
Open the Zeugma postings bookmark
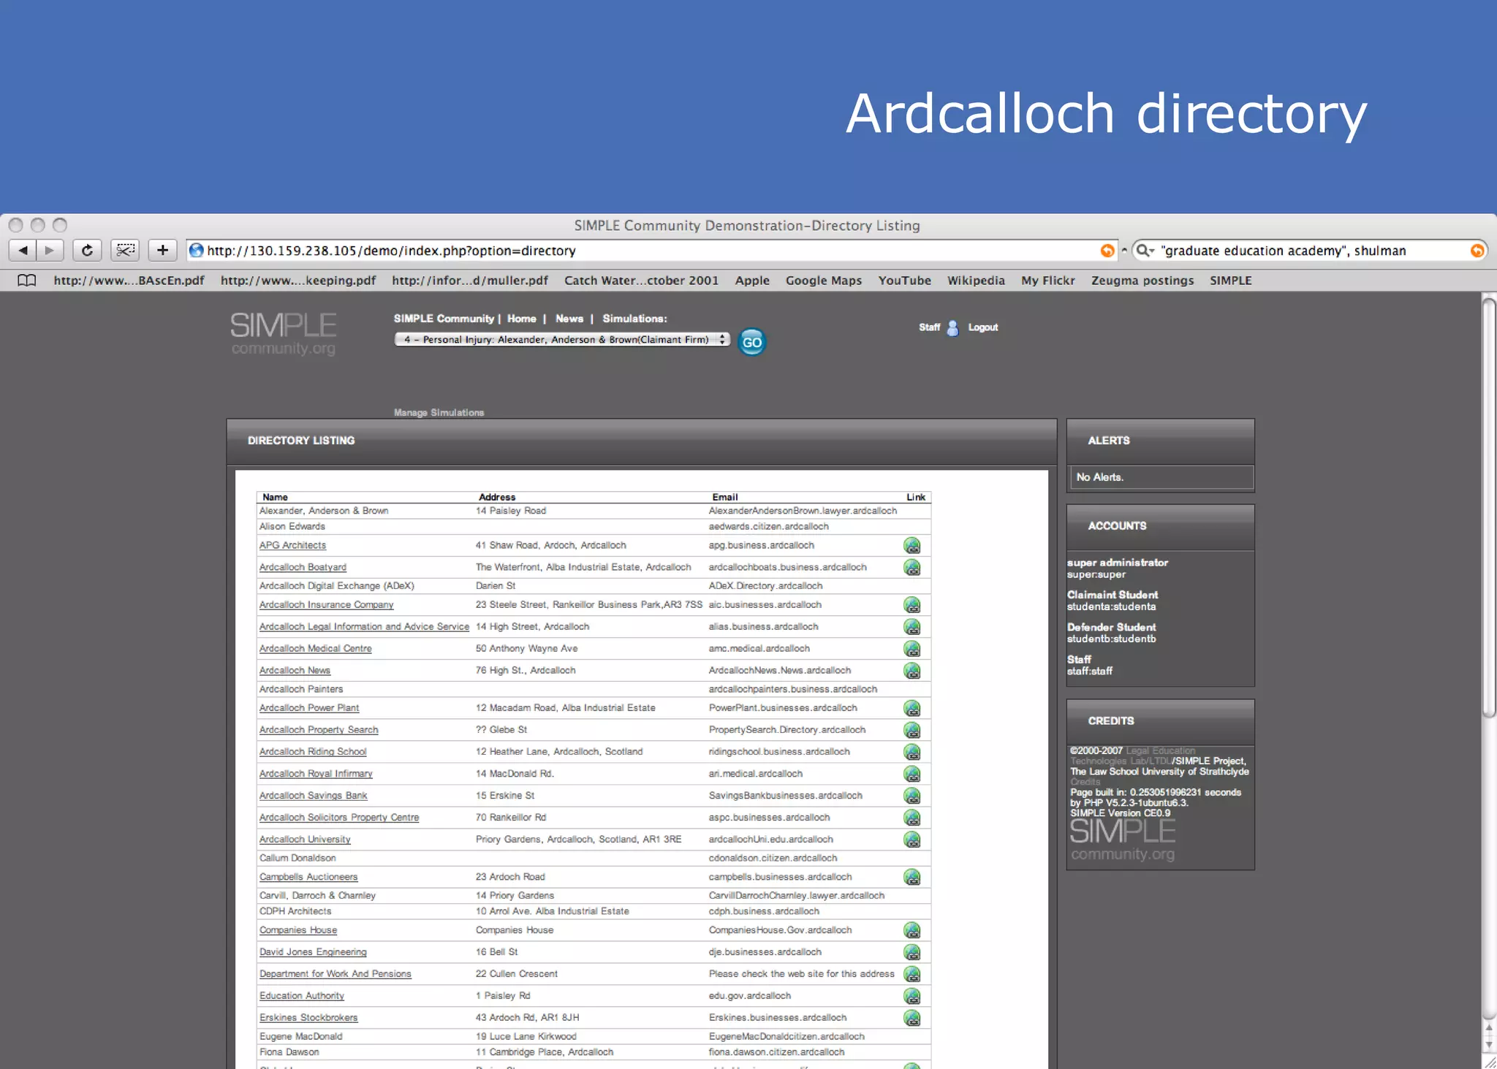pyautogui.click(x=1142, y=281)
